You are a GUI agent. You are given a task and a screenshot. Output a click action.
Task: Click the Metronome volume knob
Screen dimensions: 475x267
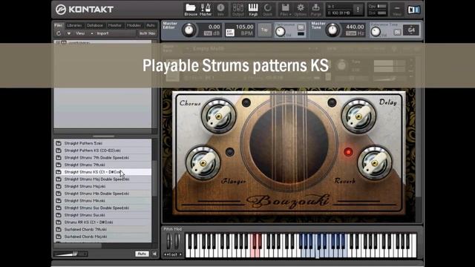point(281,31)
